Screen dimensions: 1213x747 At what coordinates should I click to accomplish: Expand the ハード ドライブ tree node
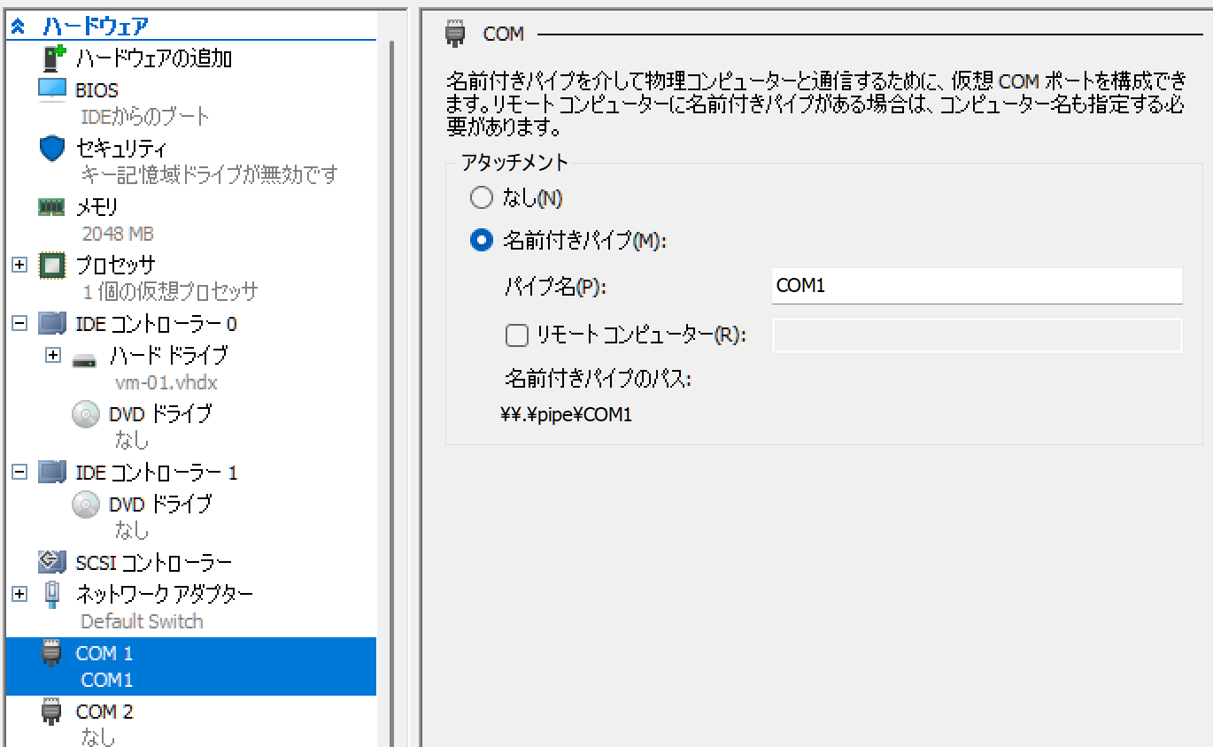coord(52,355)
